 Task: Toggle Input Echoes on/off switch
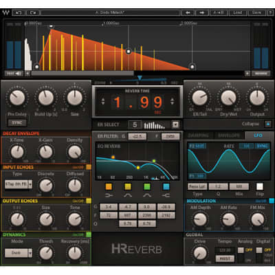point(89,167)
